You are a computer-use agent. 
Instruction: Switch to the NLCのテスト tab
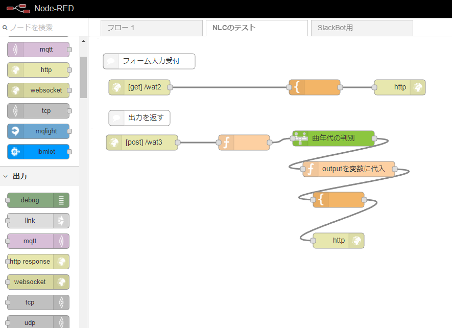coord(257,28)
